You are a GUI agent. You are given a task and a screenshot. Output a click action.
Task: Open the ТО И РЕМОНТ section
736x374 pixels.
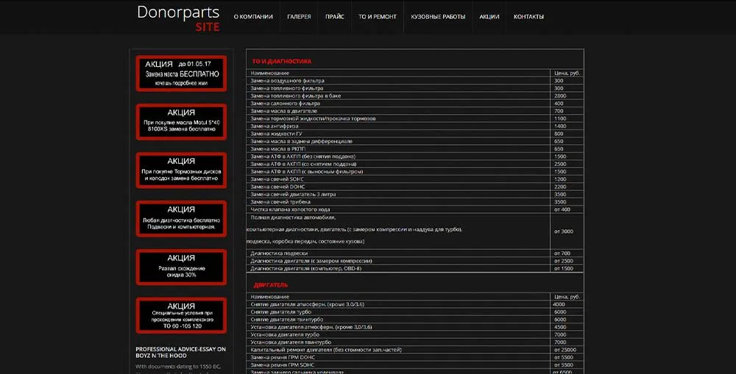378,17
